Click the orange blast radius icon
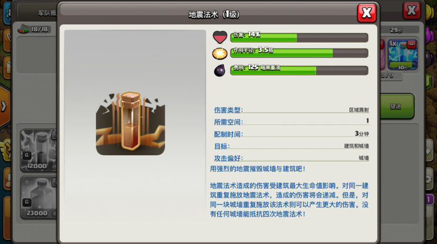The height and width of the screenshot is (244, 437). 220,53
